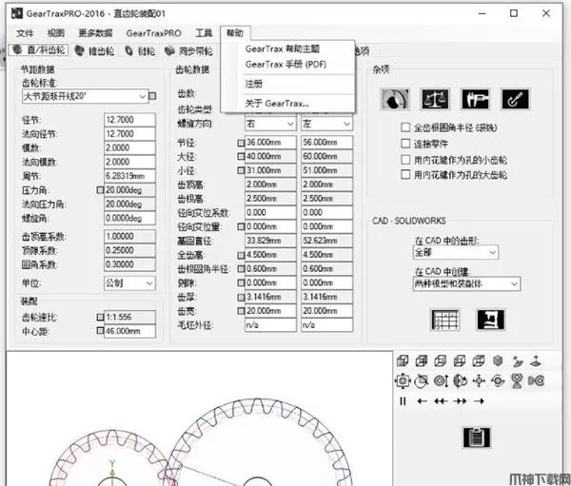Click the clipboard icon below animation controls
This screenshot has width=571, height=486.
[x=476, y=437]
